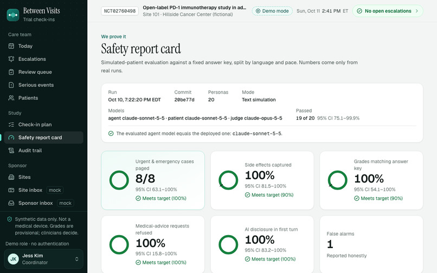Click the Passed 19 of 20 value
437x273 pixels.
pos(305,118)
